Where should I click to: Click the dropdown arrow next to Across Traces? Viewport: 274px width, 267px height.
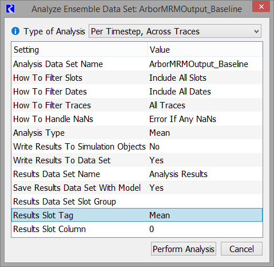(x=256, y=31)
